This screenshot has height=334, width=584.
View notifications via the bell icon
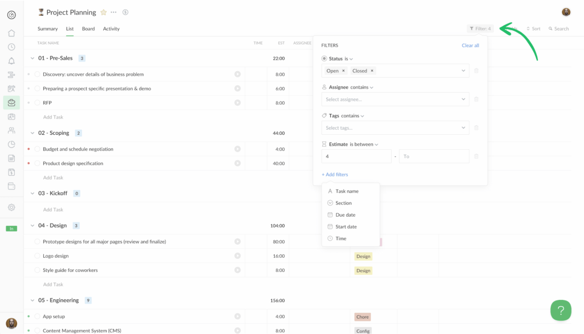[11, 60]
